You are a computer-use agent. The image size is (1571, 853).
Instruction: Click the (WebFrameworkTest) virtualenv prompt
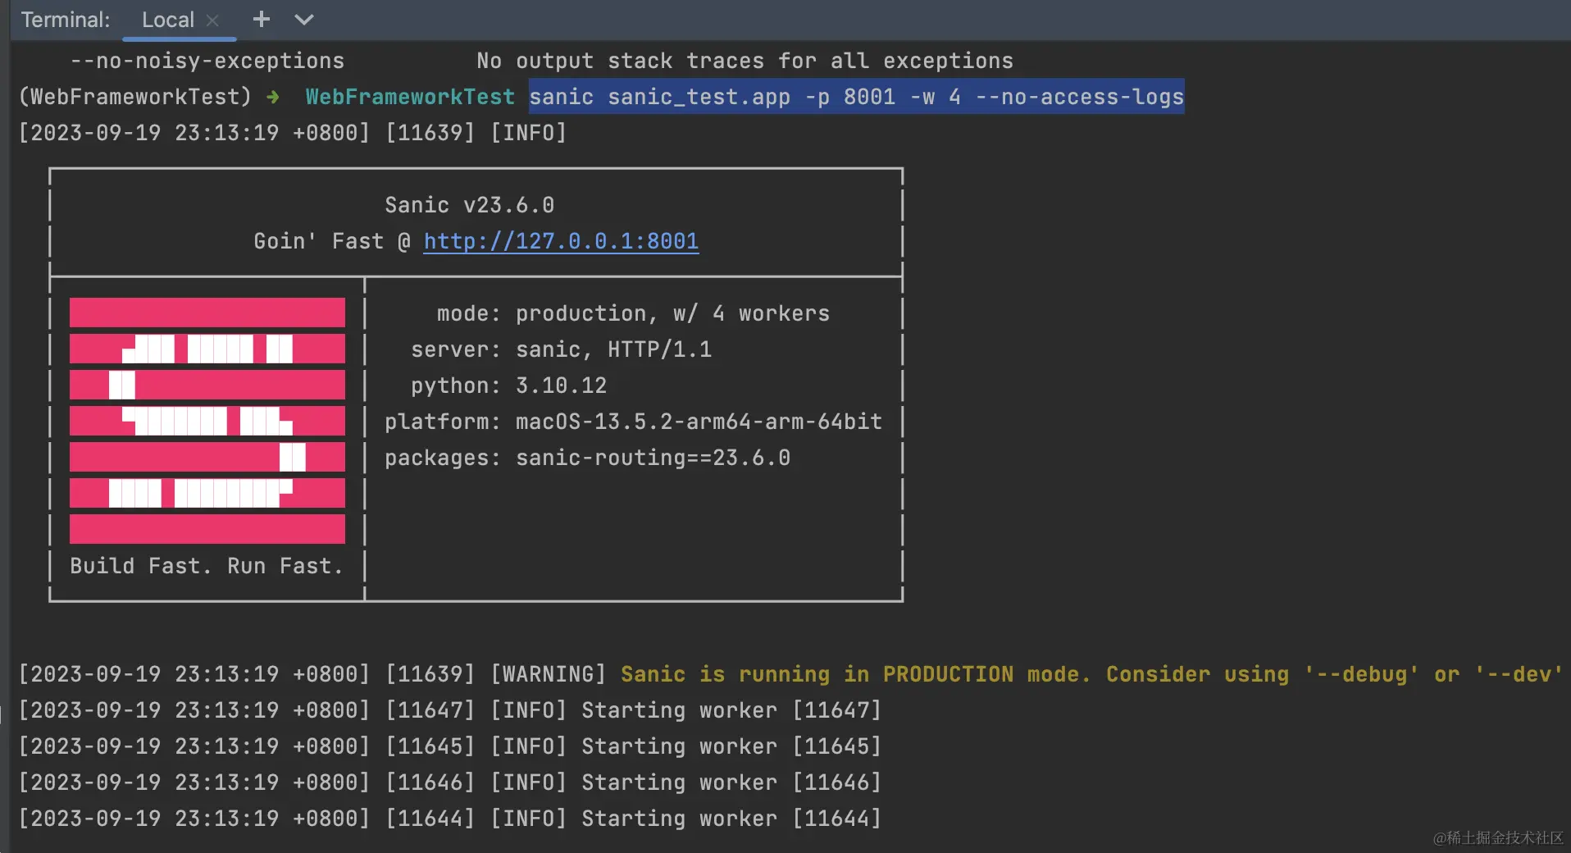pos(134,97)
